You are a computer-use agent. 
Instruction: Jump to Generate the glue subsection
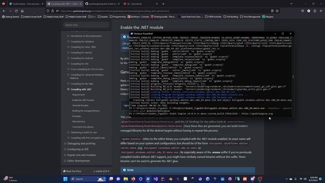pyautogui.click(x=80, y=105)
